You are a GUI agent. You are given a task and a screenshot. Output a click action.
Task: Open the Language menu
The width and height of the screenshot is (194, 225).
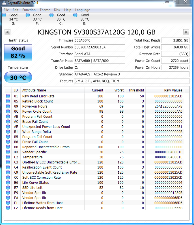(83, 10)
